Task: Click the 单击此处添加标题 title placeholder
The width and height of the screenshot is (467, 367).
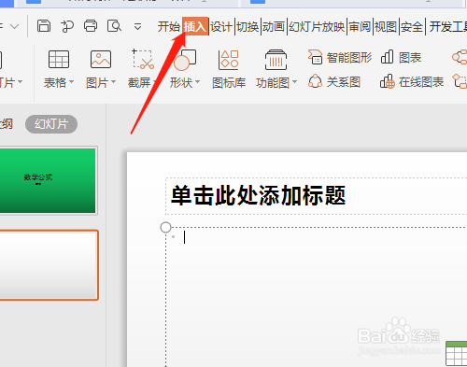Action: [259, 196]
